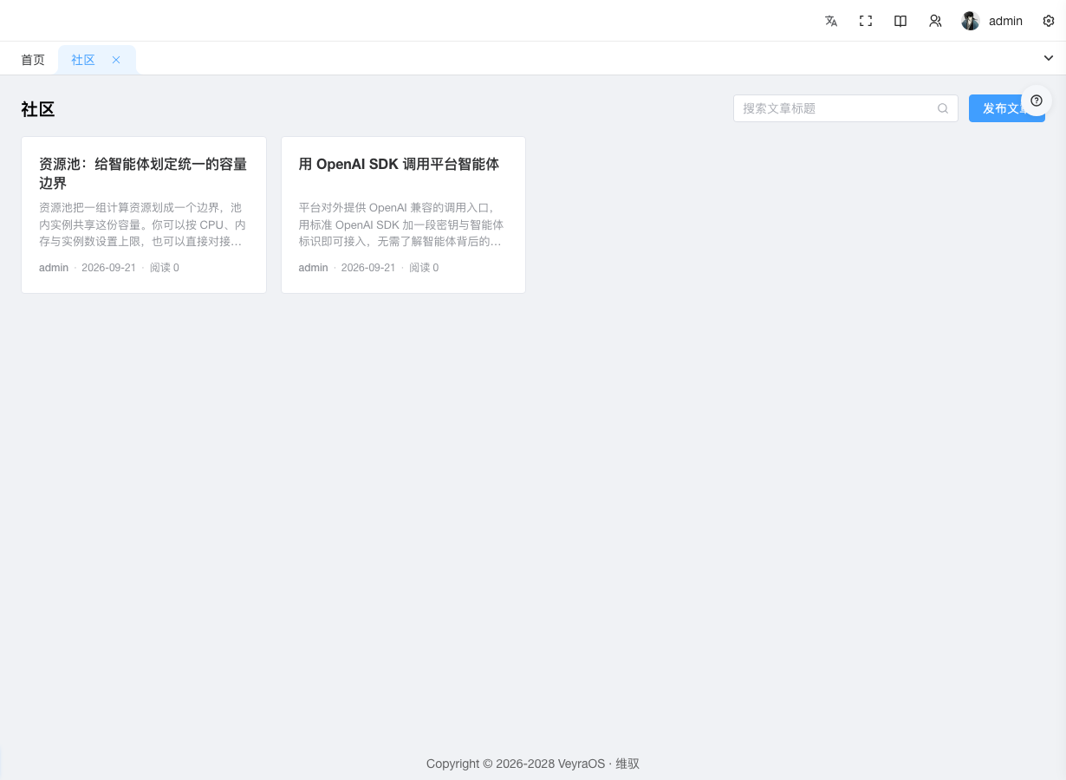The width and height of the screenshot is (1066, 780).
Task: Click 阅读 0 on OpenAI SDK card
Action: [x=425, y=268]
